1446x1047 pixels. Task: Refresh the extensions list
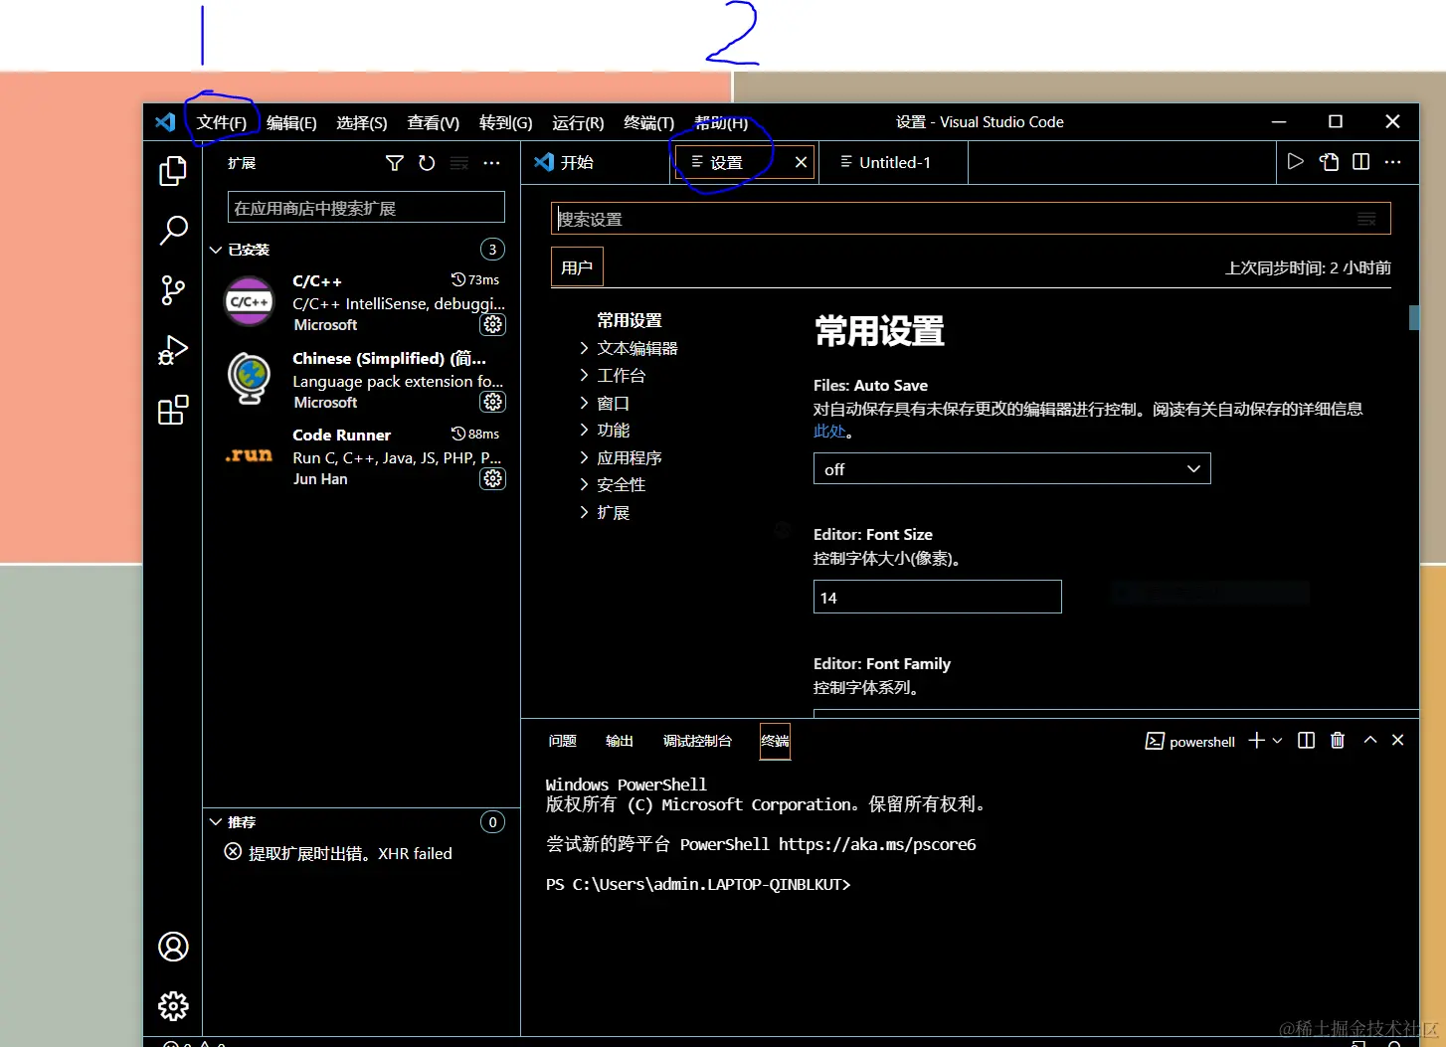click(427, 163)
